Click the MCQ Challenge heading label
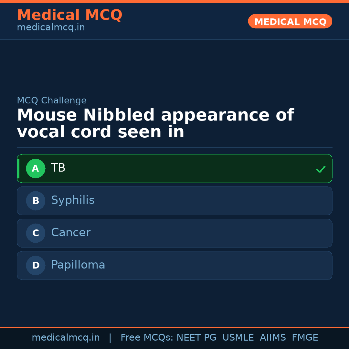349x349 pixels. (52, 100)
